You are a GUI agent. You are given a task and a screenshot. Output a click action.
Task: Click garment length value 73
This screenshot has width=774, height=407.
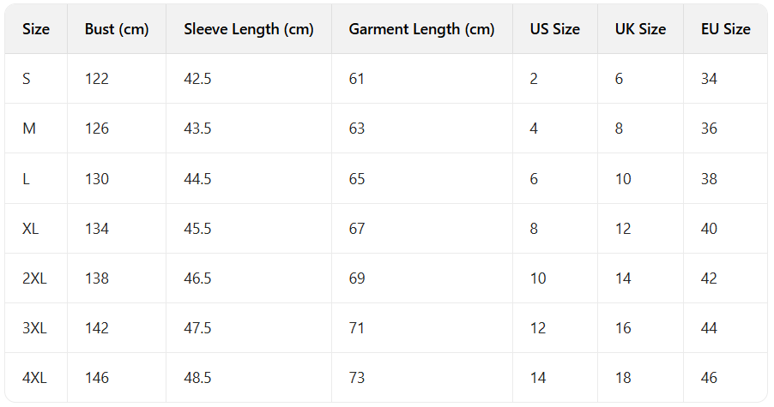pyautogui.click(x=357, y=378)
